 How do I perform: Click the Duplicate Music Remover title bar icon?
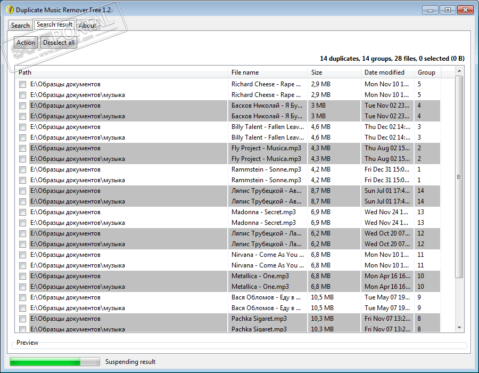tap(10, 10)
